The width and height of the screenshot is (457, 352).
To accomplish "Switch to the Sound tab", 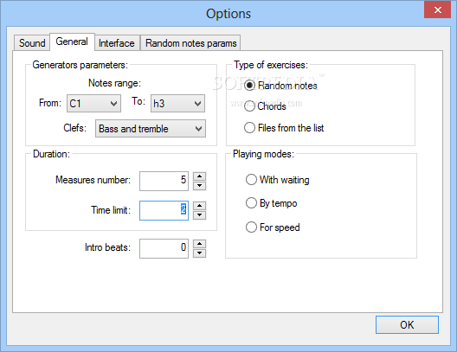I will (x=32, y=43).
